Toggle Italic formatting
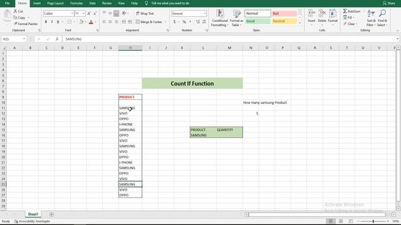The width and height of the screenshot is (401, 225). click(x=52, y=22)
